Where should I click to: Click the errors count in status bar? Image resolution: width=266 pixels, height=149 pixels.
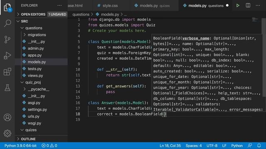(x=45, y=146)
